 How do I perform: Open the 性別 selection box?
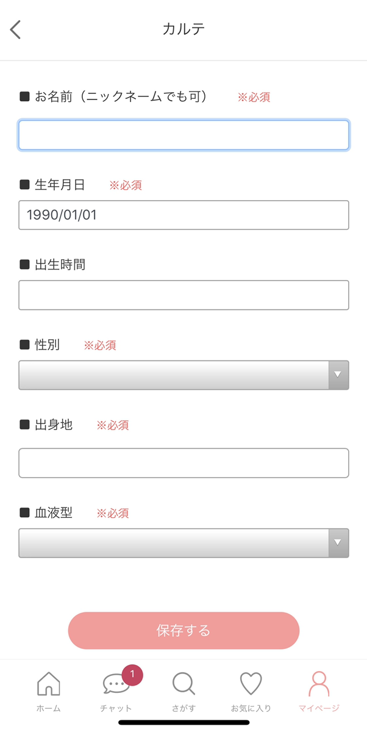(x=174, y=375)
